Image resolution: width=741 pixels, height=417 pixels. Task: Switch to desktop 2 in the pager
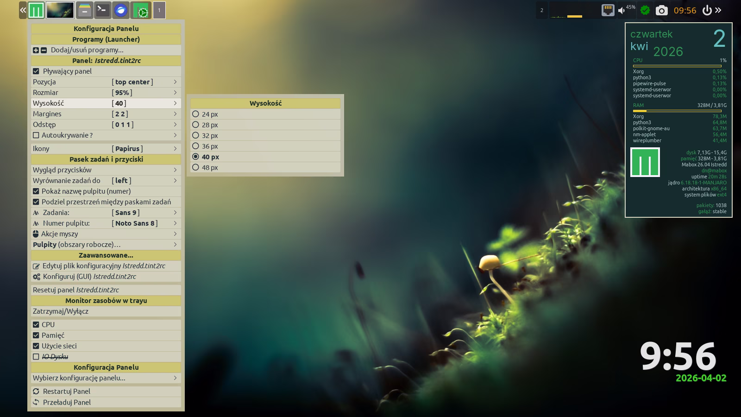pos(542,10)
